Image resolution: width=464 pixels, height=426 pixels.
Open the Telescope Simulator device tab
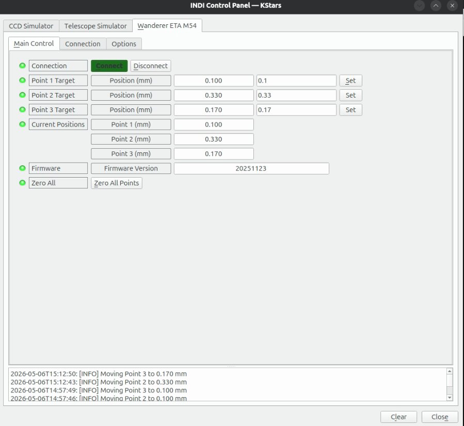pos(95,26)
